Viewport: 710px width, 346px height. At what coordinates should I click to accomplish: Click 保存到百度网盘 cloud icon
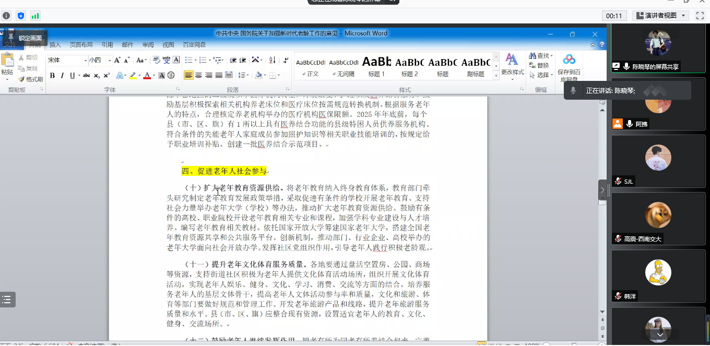[569, 59]
